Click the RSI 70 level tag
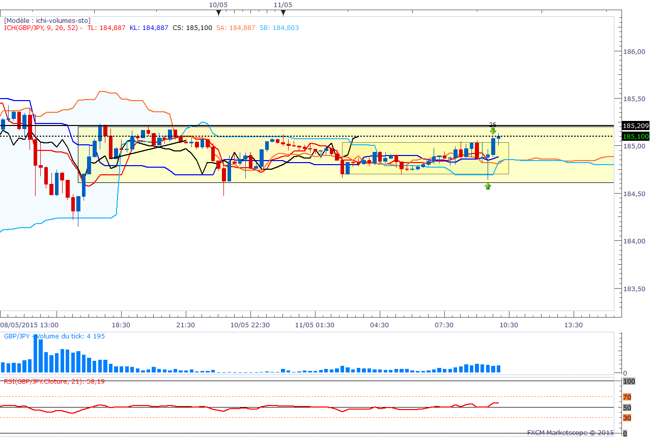 pos(627,397)
